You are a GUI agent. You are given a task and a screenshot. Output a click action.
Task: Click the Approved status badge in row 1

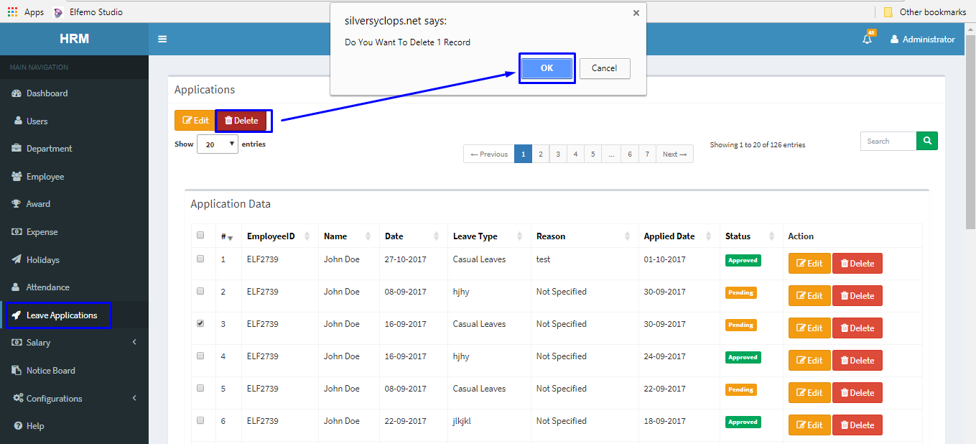[x=743, y=260]
